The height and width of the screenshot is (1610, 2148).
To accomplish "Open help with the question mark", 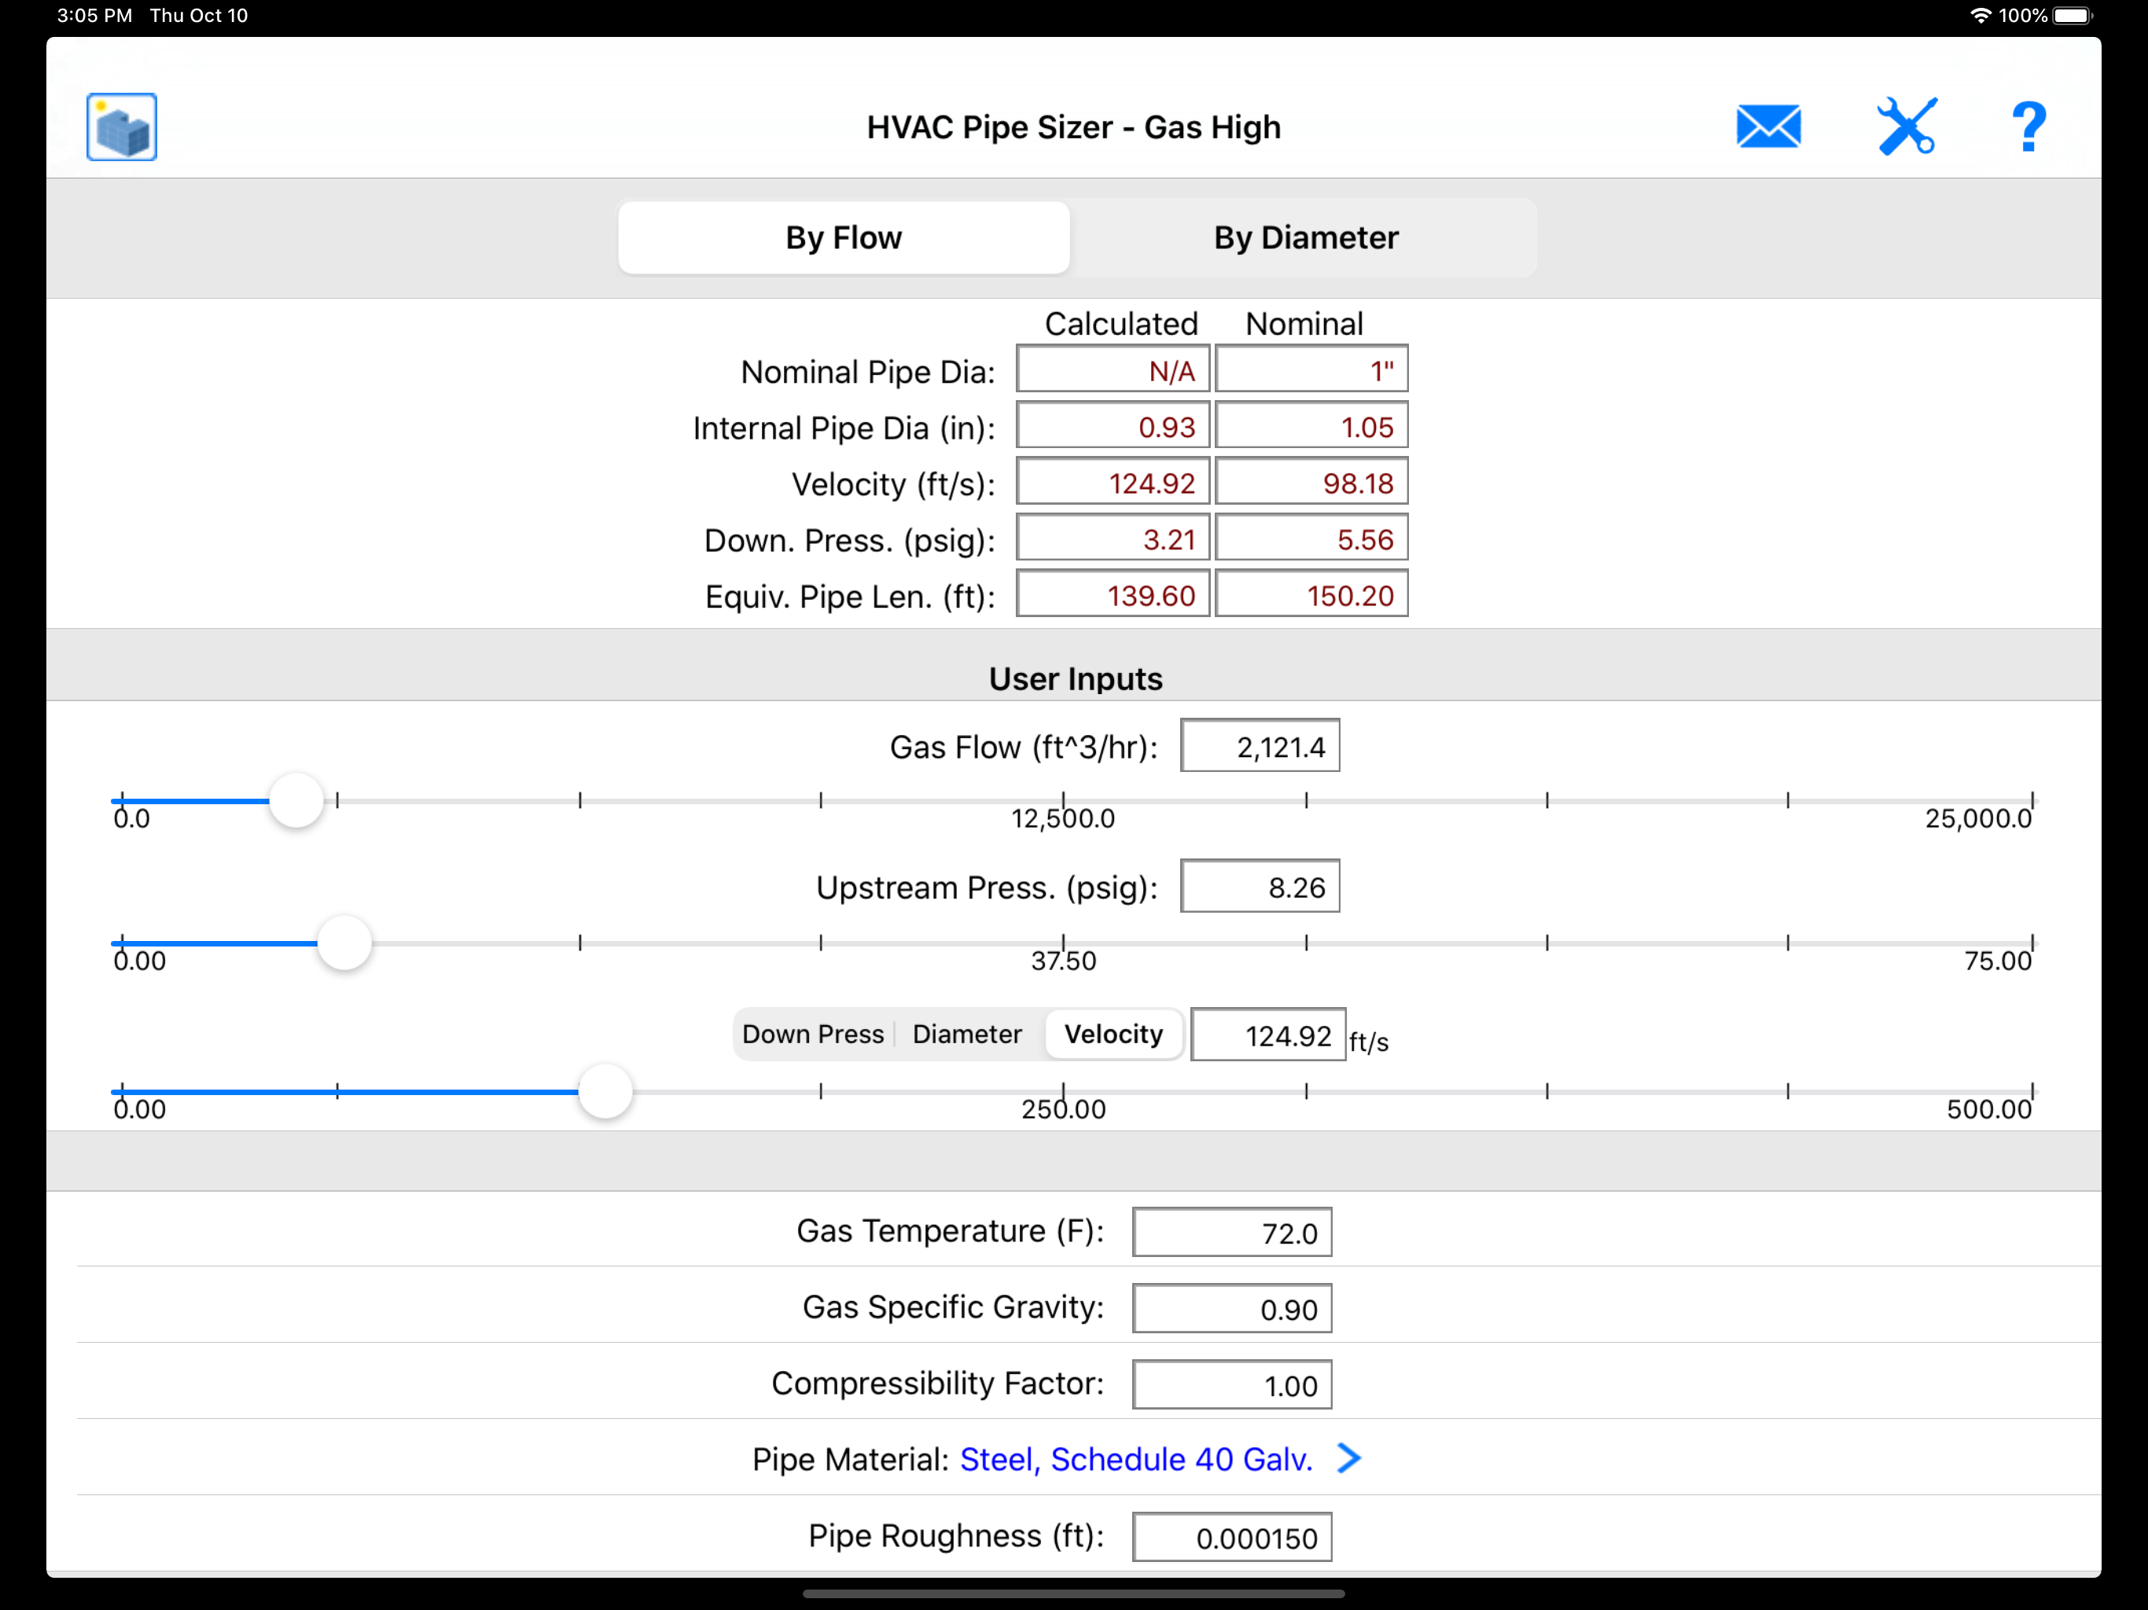I will 2028,127.
